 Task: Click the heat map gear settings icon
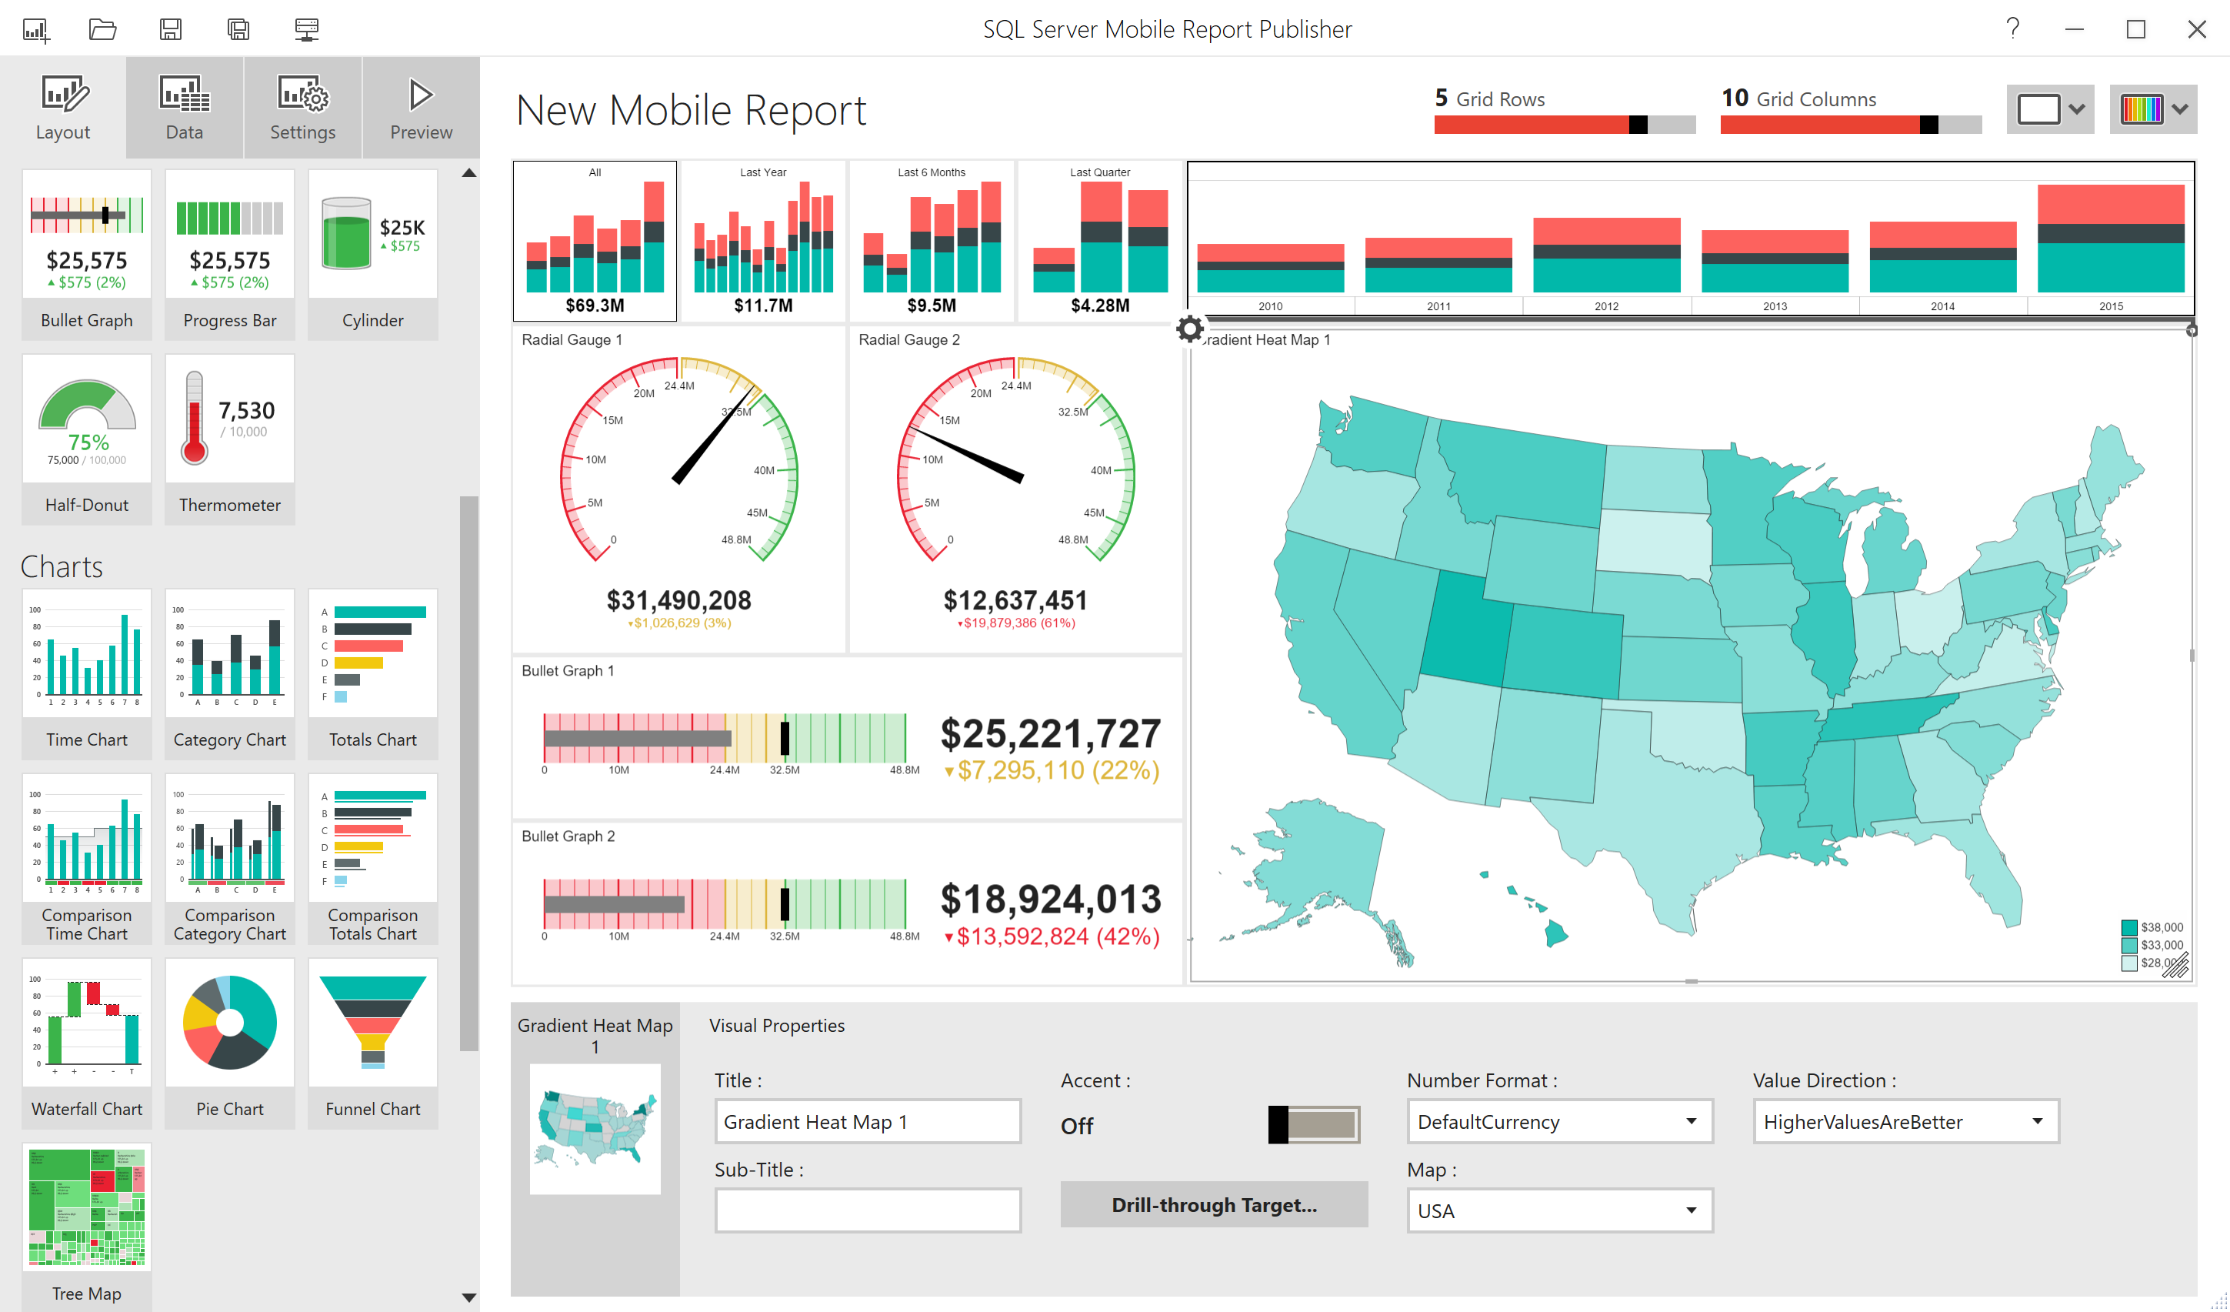point(1189,329)
